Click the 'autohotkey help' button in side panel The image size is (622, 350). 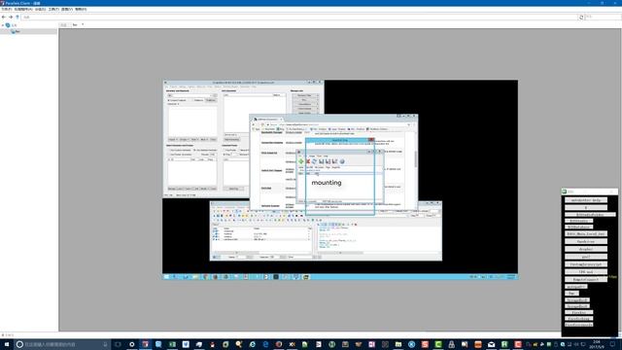pos(585,200)
